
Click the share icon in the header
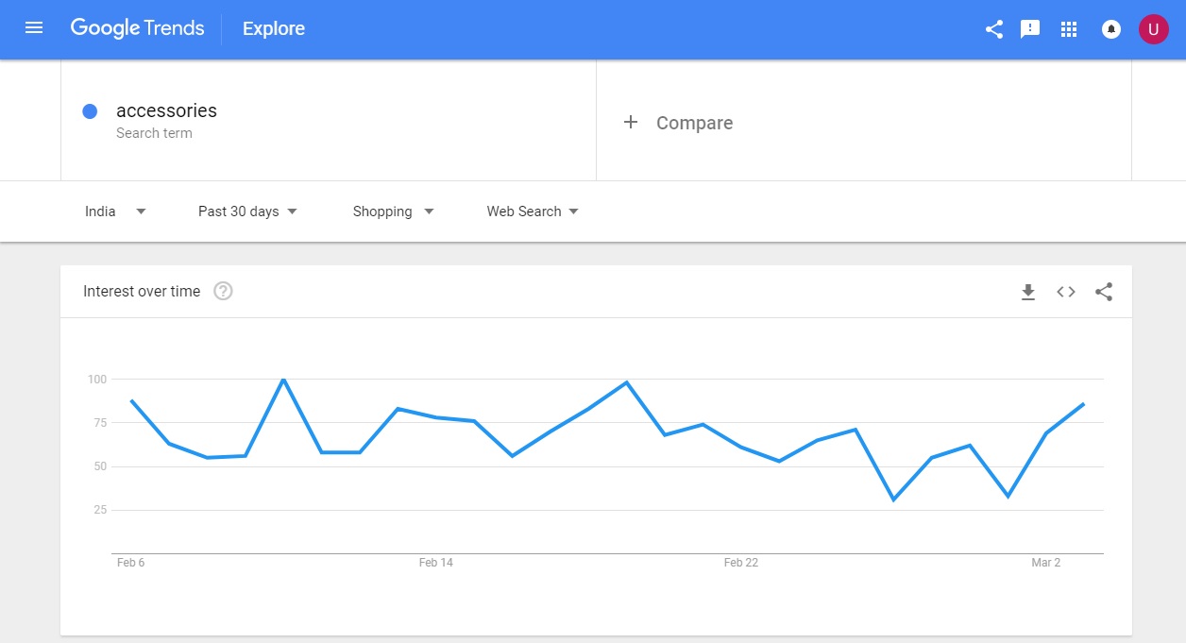pyautogui.click(x=994, y=29)
